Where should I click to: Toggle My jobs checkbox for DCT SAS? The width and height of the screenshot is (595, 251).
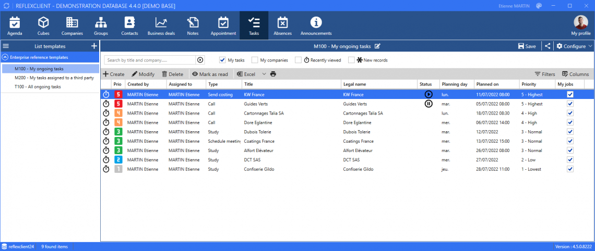pos(570,160)
